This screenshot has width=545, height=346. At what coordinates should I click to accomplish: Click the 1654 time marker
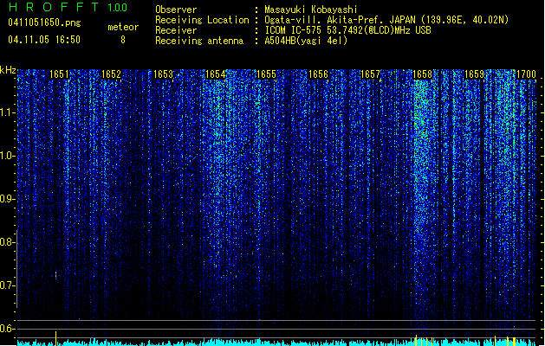pyautogui.click(x=215, y=74)
